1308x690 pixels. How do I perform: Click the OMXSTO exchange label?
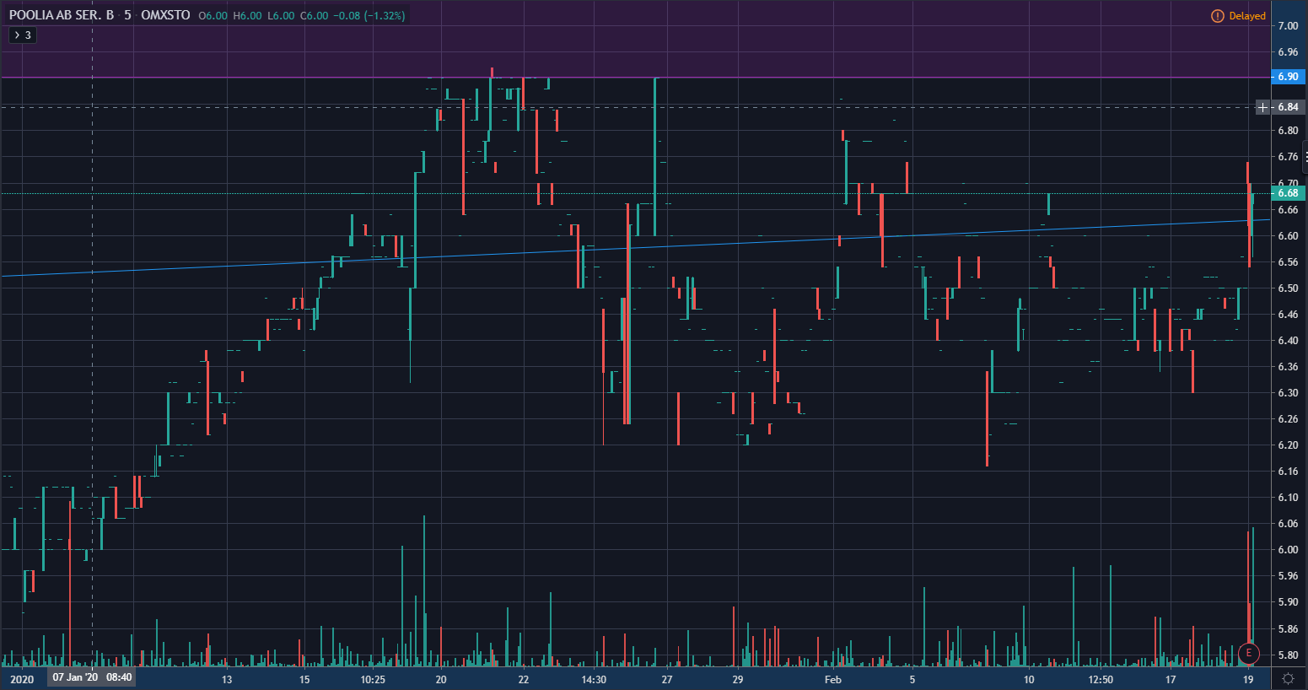tap(165, 15)
